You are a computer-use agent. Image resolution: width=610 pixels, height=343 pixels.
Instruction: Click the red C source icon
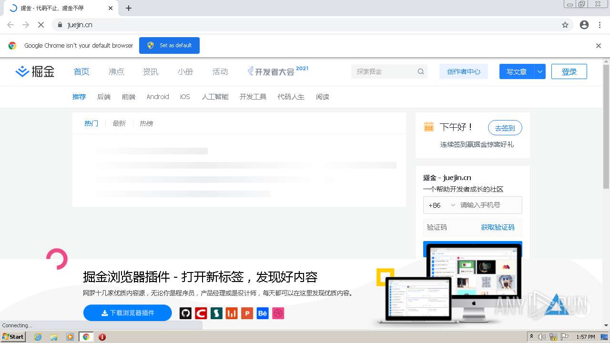coord(201,313)
